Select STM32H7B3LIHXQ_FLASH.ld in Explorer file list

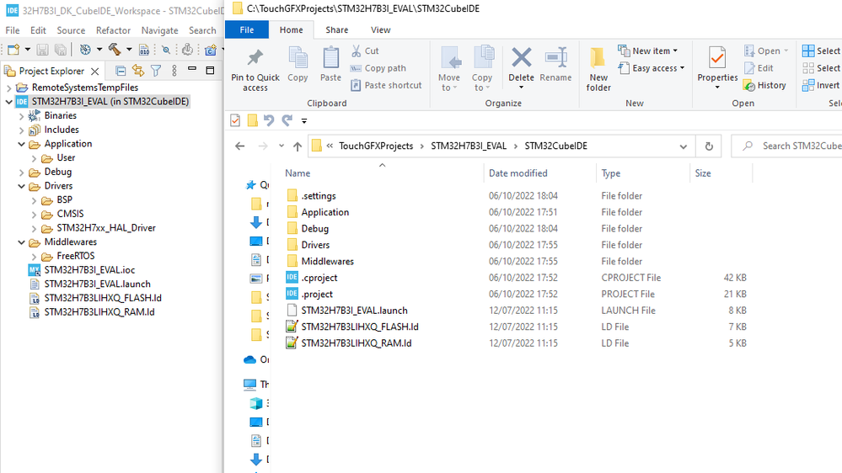point(359,327)
